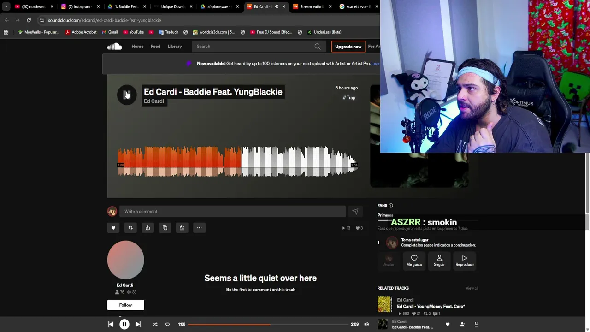Click the bottom player progress bar
The image size is (590, 332).
coord(269,324)
